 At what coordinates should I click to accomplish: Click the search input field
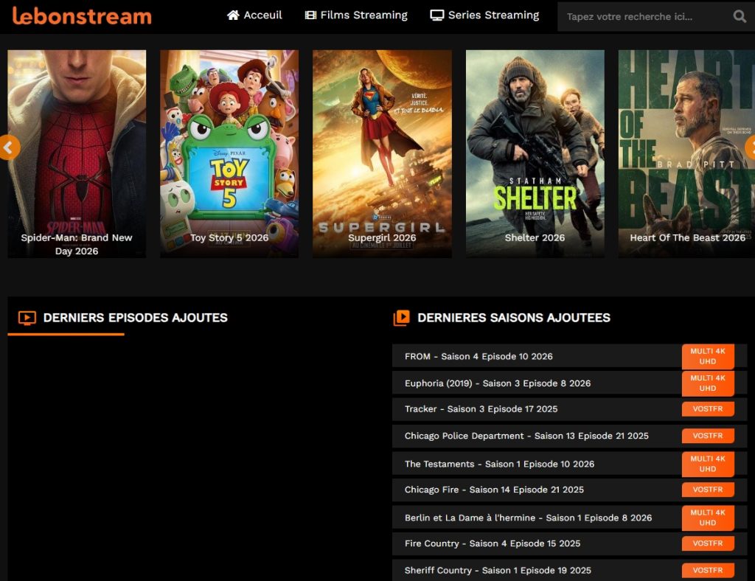click(643, 17)
